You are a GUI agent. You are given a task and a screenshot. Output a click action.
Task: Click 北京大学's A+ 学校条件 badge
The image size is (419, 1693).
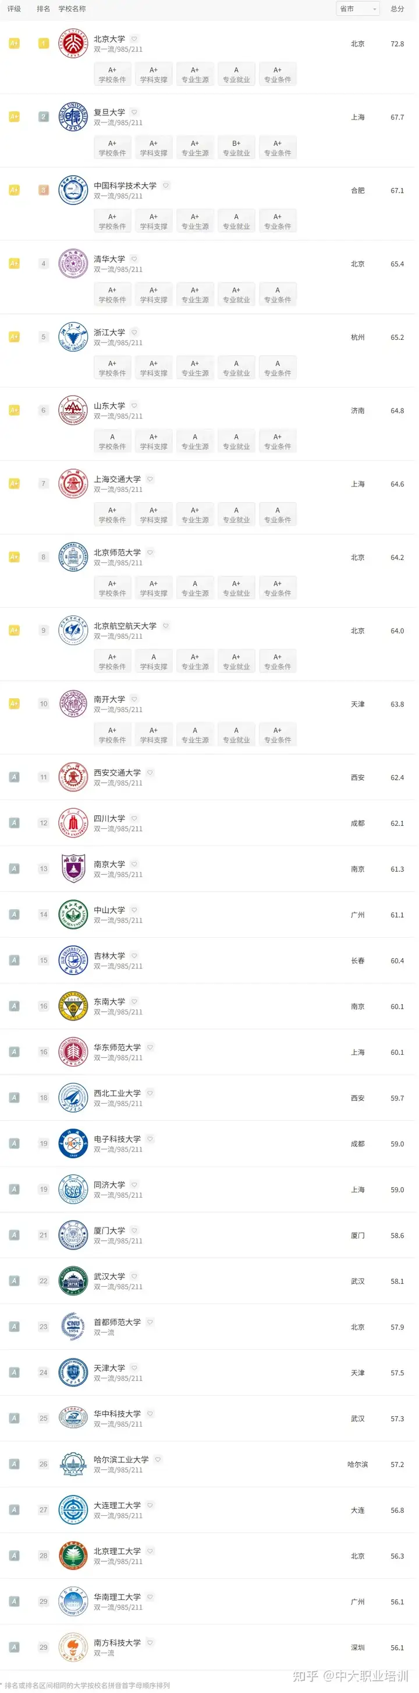(112, 74)
